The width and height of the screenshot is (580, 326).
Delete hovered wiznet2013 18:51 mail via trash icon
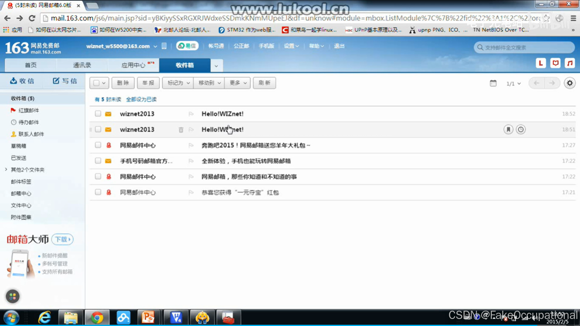(x=181, y=130)
